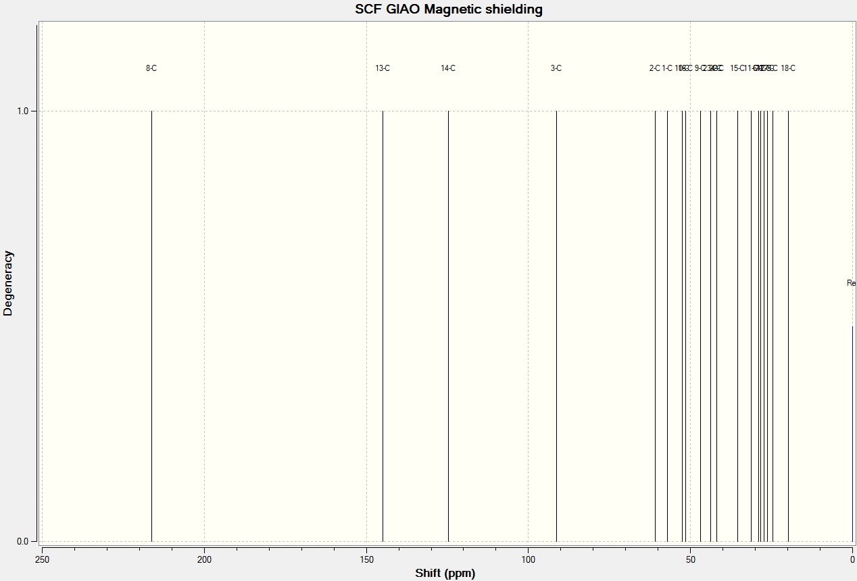Click the 'Re' reference label

[852, 283]
